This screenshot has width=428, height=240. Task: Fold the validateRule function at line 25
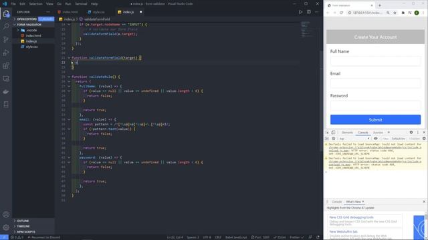click(x=69, y=77)
